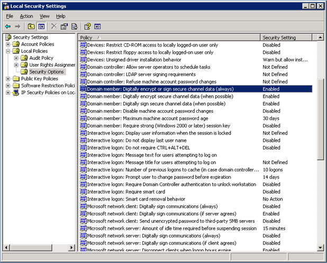Click the IP Security Policies computer icon
Screen dimensions: 327x263
click(16, 93)
